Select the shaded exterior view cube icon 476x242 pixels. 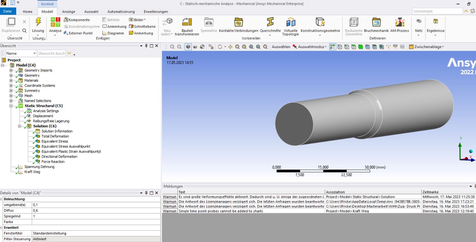pyautogui.click(x=188, y=47)
